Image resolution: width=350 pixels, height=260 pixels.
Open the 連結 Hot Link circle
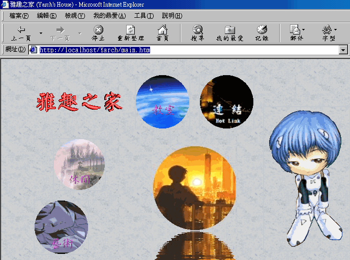[226, 102]
